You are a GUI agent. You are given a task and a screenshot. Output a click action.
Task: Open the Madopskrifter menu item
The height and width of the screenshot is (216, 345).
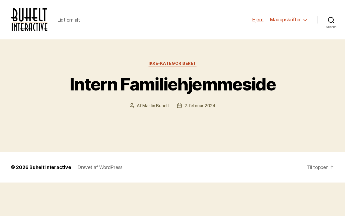coord(285,20)
